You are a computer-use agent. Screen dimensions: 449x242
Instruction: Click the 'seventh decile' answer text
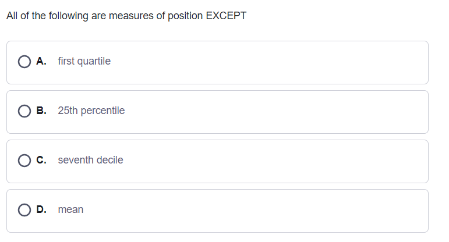click(x=90, y=160)
